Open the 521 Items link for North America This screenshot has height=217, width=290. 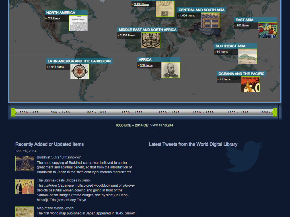click(x=54, y=18)
